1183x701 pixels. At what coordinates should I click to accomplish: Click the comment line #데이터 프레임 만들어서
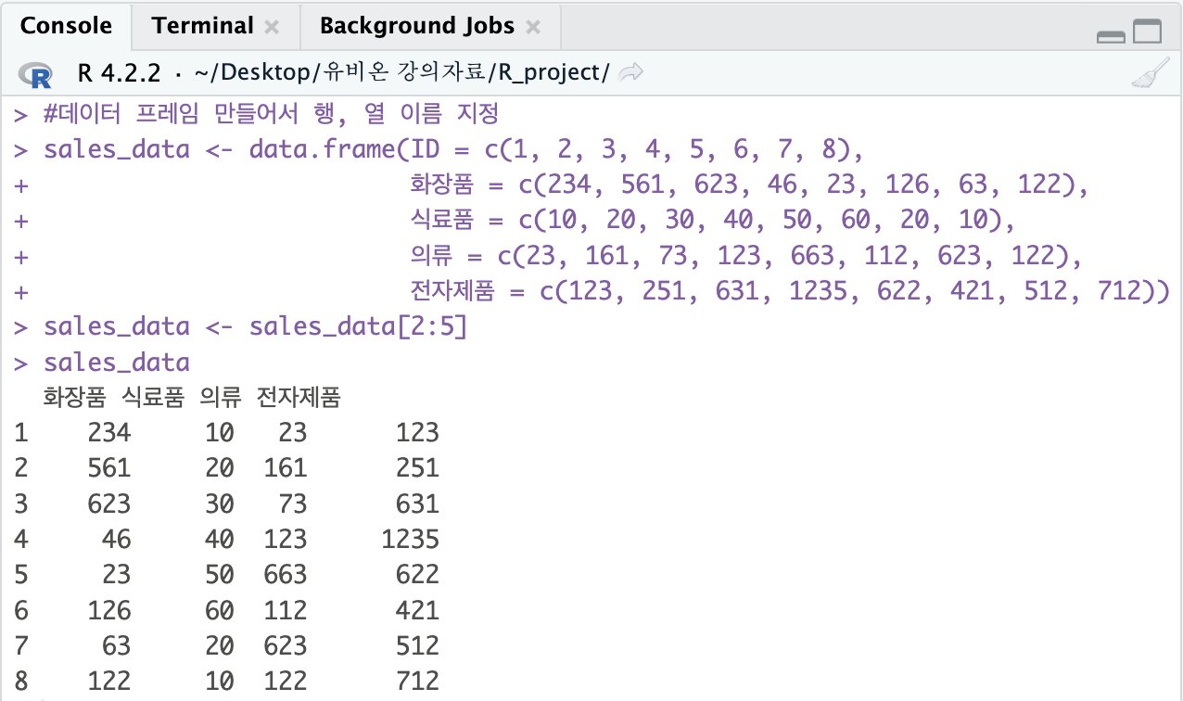pos(271,114)
